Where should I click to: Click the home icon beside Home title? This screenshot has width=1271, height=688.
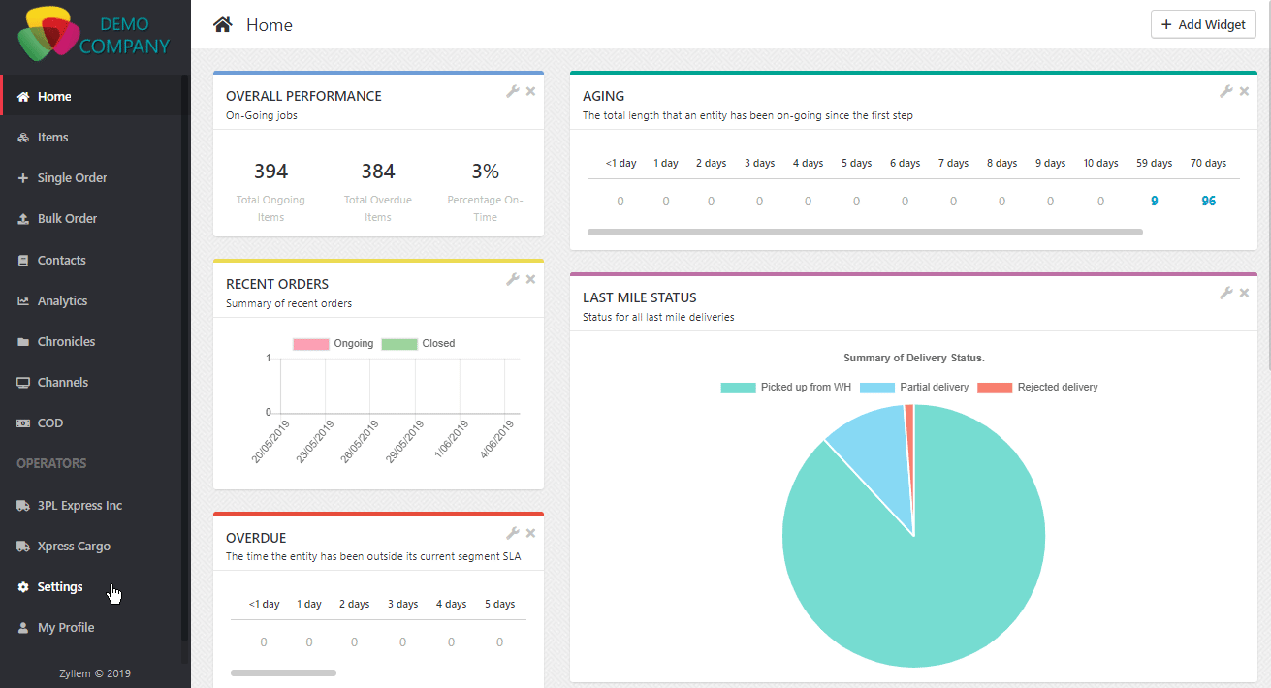click(223, 25)
